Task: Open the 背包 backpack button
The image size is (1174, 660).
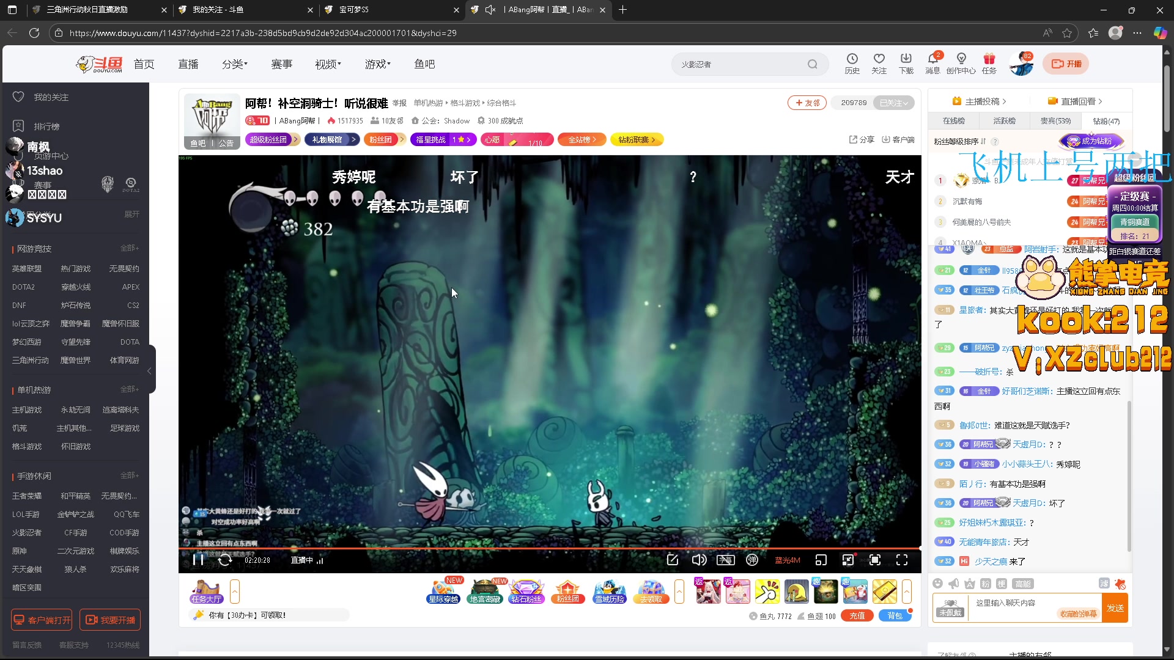Action: pyautogui.click(x=895, y=616)
